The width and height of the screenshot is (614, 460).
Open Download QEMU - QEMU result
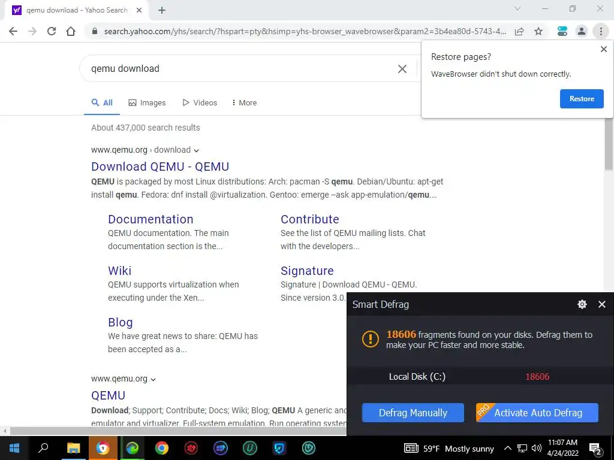point(160,167)
